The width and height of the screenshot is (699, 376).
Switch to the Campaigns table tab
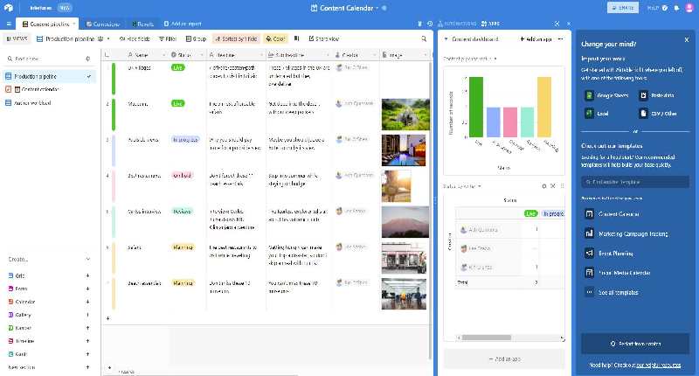[103, 24]
